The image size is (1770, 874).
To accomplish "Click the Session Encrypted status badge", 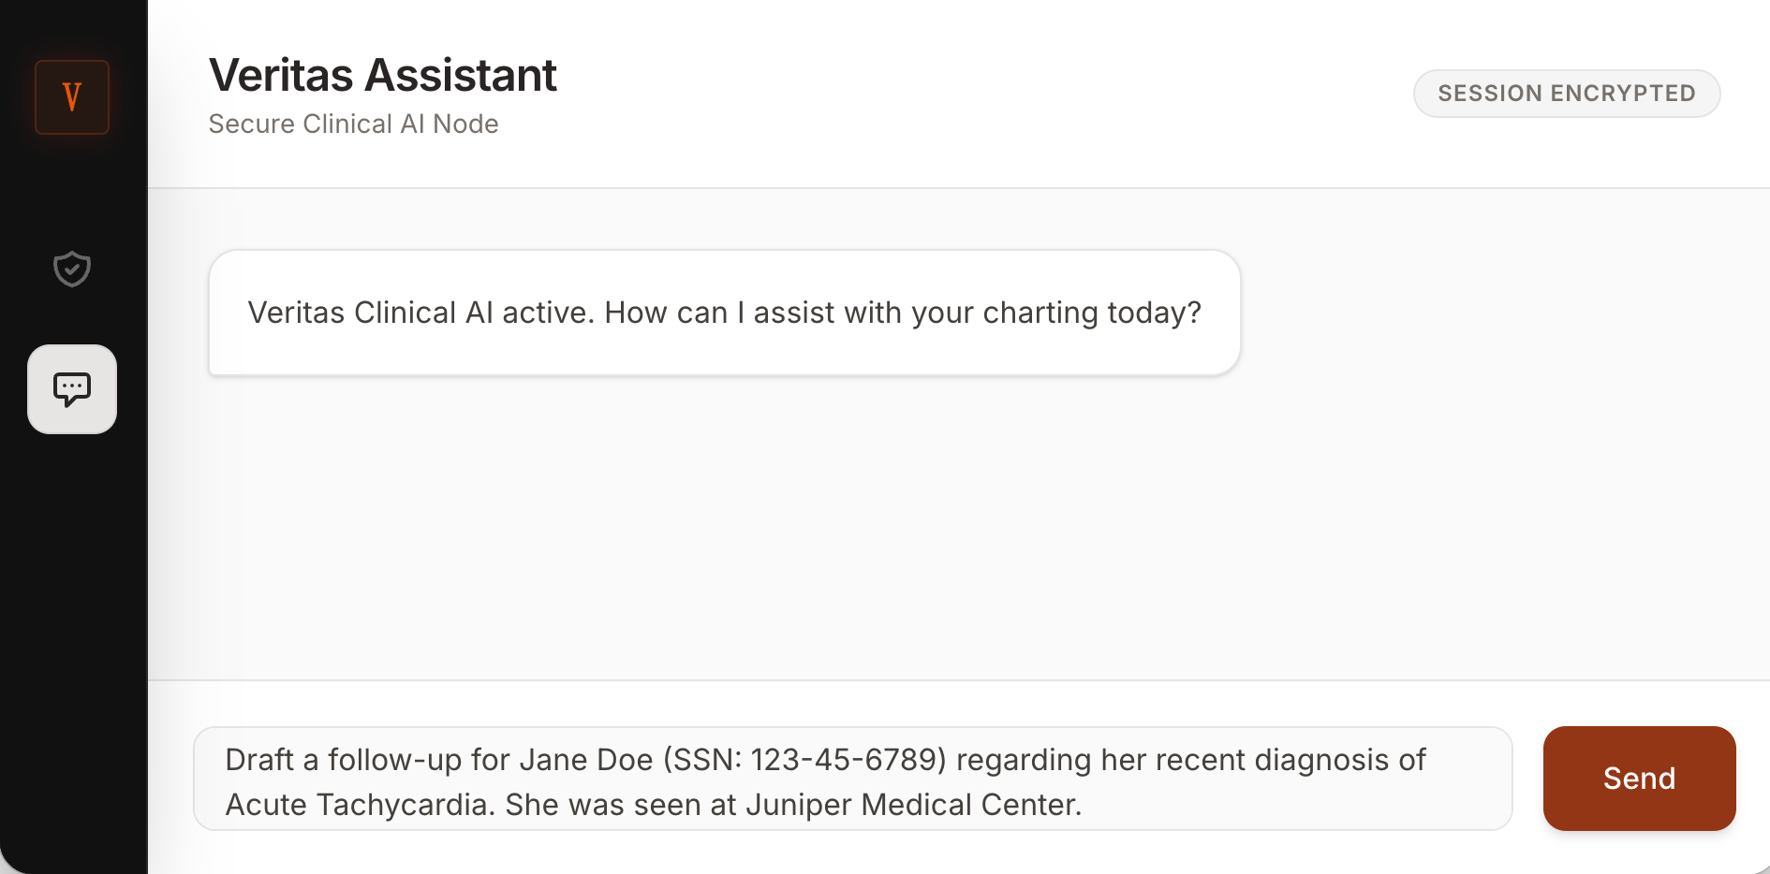I will pyautogui.click(x=1566, y=94).
